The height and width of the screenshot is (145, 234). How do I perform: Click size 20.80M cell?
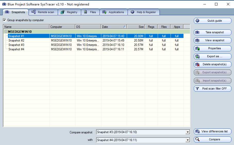(138, 36)
